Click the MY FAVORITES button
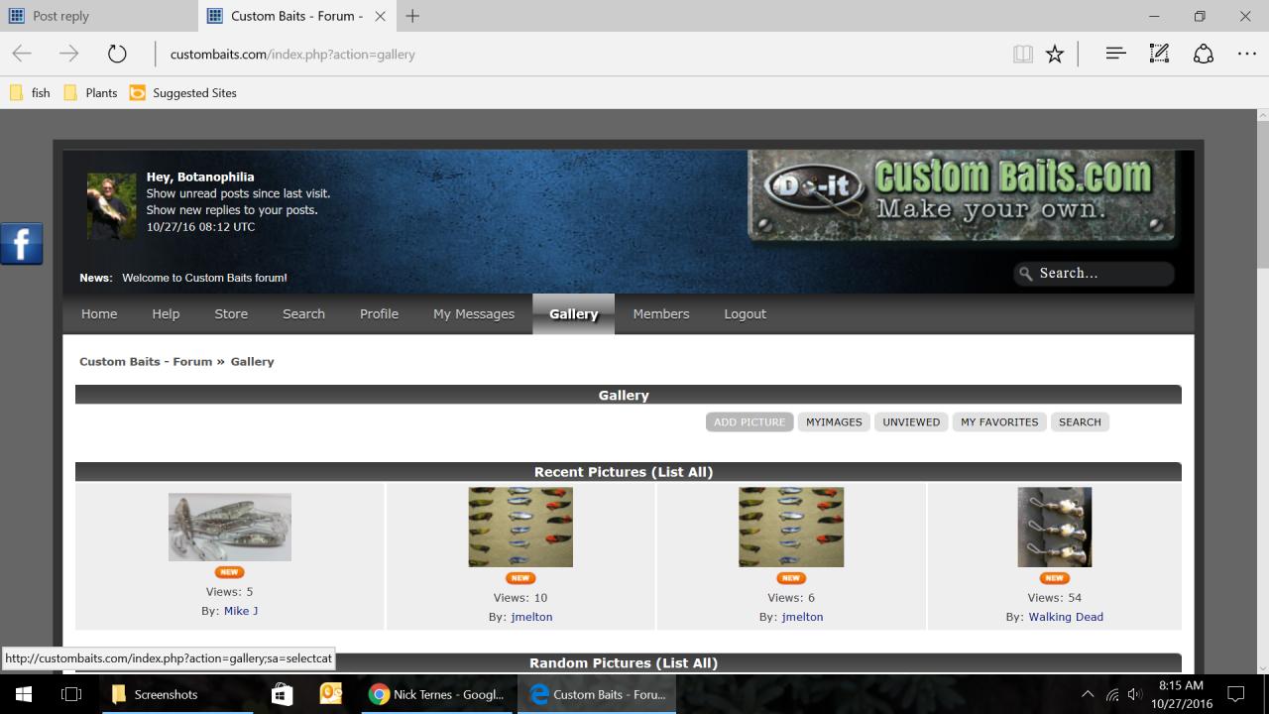The height and width of the screenshot is (714, 1269). [x=998, y=422]
